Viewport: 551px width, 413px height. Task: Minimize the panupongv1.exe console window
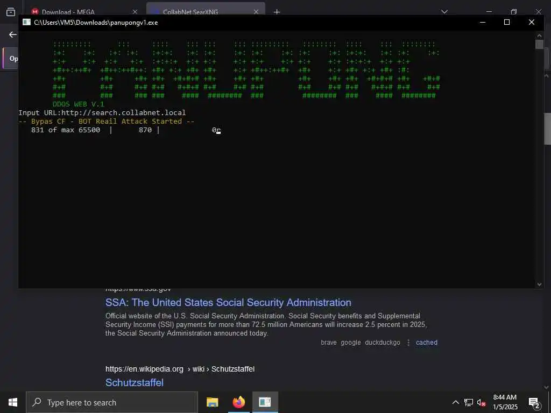483,22
